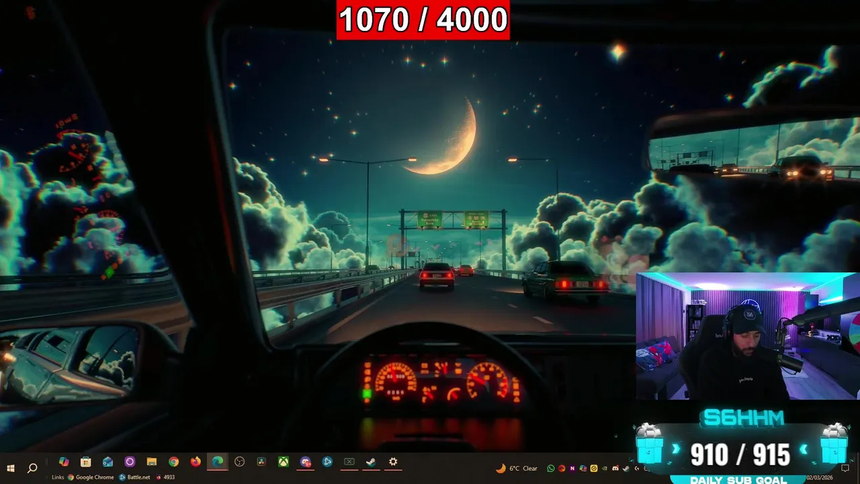The width and height of the screenshot is (860, 484).
Task: Open NVIDIA tray icon
Action: (x=605, y=469)
